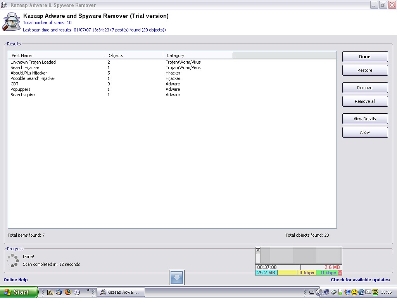Screen dimensions: 397x298
Task: Click Trojan/Worm/Virus category of Search Hijacker
Action: click(x=183, y=68)
